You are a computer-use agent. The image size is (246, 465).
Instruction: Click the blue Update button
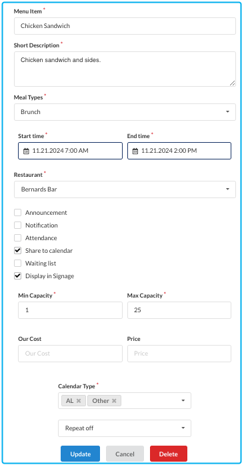point(80,454)
